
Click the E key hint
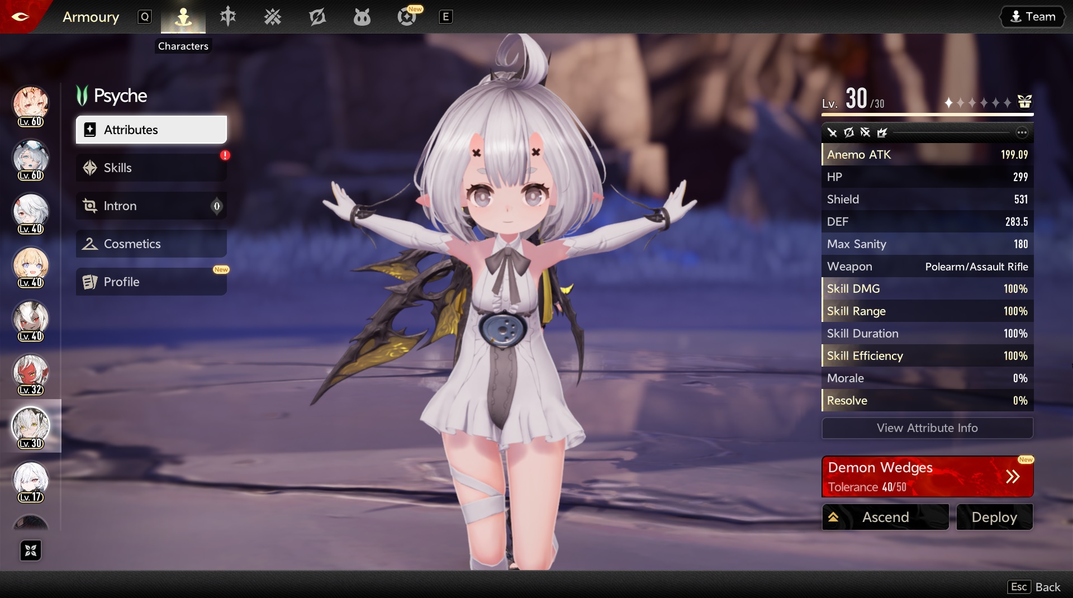click(x=445, y=17)
